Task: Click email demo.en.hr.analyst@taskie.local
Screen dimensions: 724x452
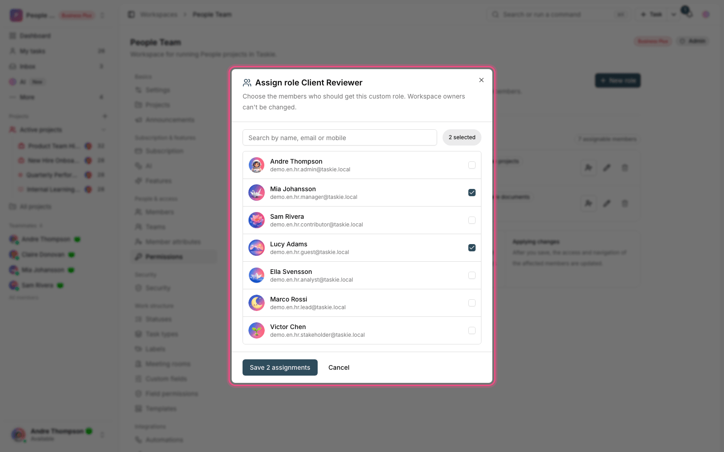Action: tap(311, 280)
